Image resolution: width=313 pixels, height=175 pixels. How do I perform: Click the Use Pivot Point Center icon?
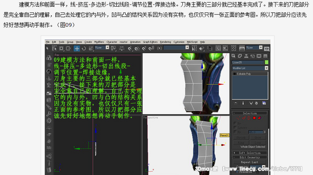coord(114,48)
